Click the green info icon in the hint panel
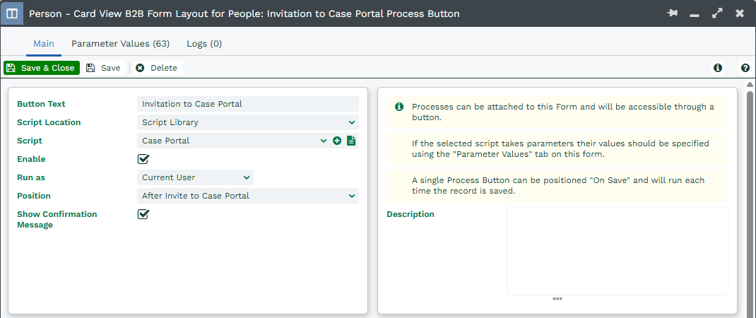Viewport: 756px width, 318px height. tap(399, 107)
